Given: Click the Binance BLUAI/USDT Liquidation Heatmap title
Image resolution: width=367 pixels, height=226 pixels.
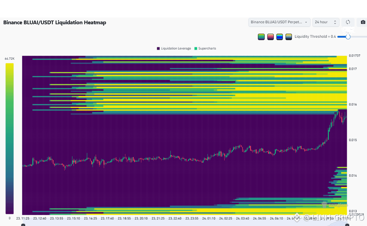Looking at the screenshot, I should click(x=55, y=23).
